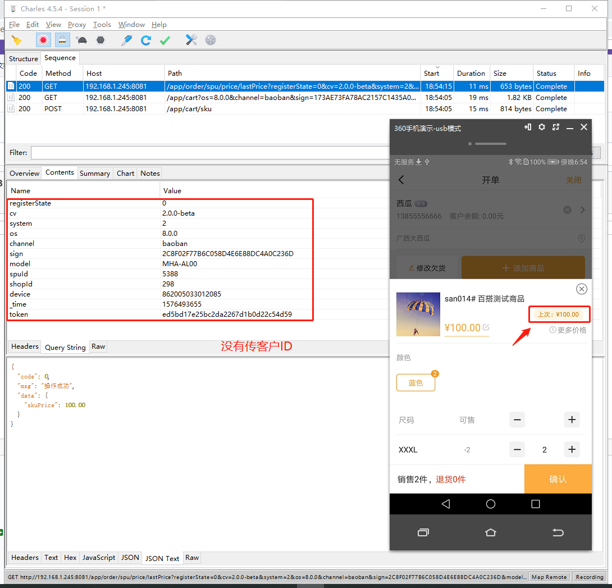The width and height of the screenshot is (612, 588).
Task: Click the green Validate checkmark icon
Action: pos(165,40)
